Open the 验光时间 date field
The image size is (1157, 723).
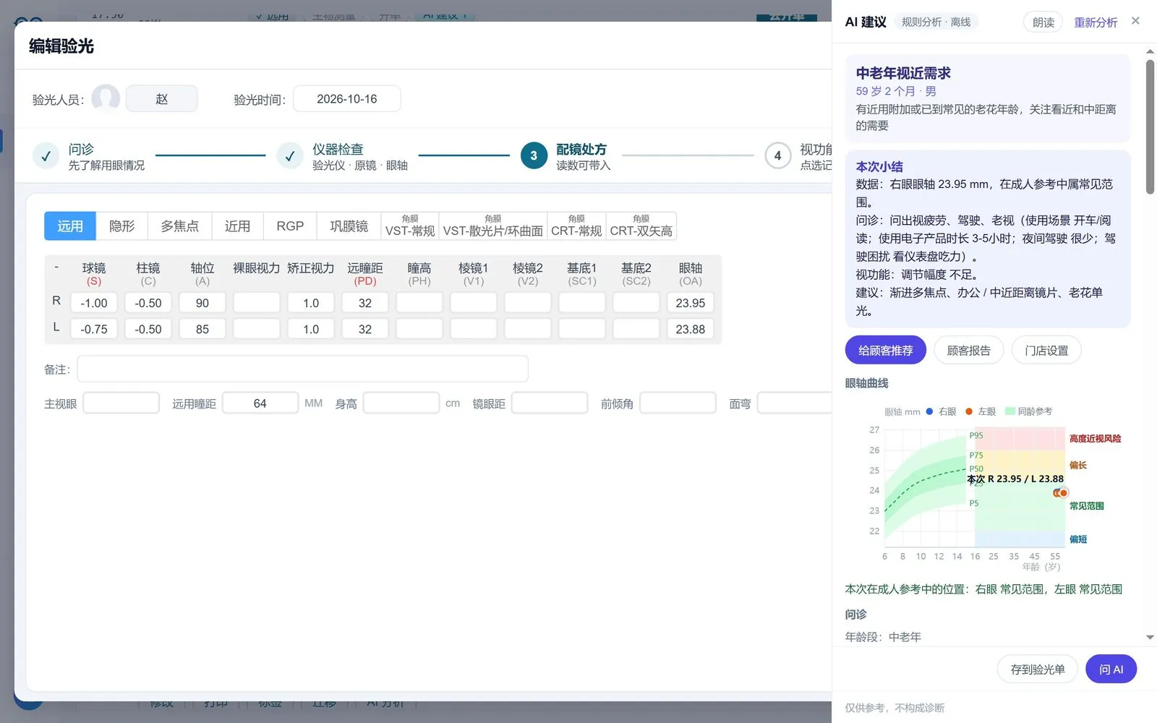pyautogui.click(x=346, y=98)
